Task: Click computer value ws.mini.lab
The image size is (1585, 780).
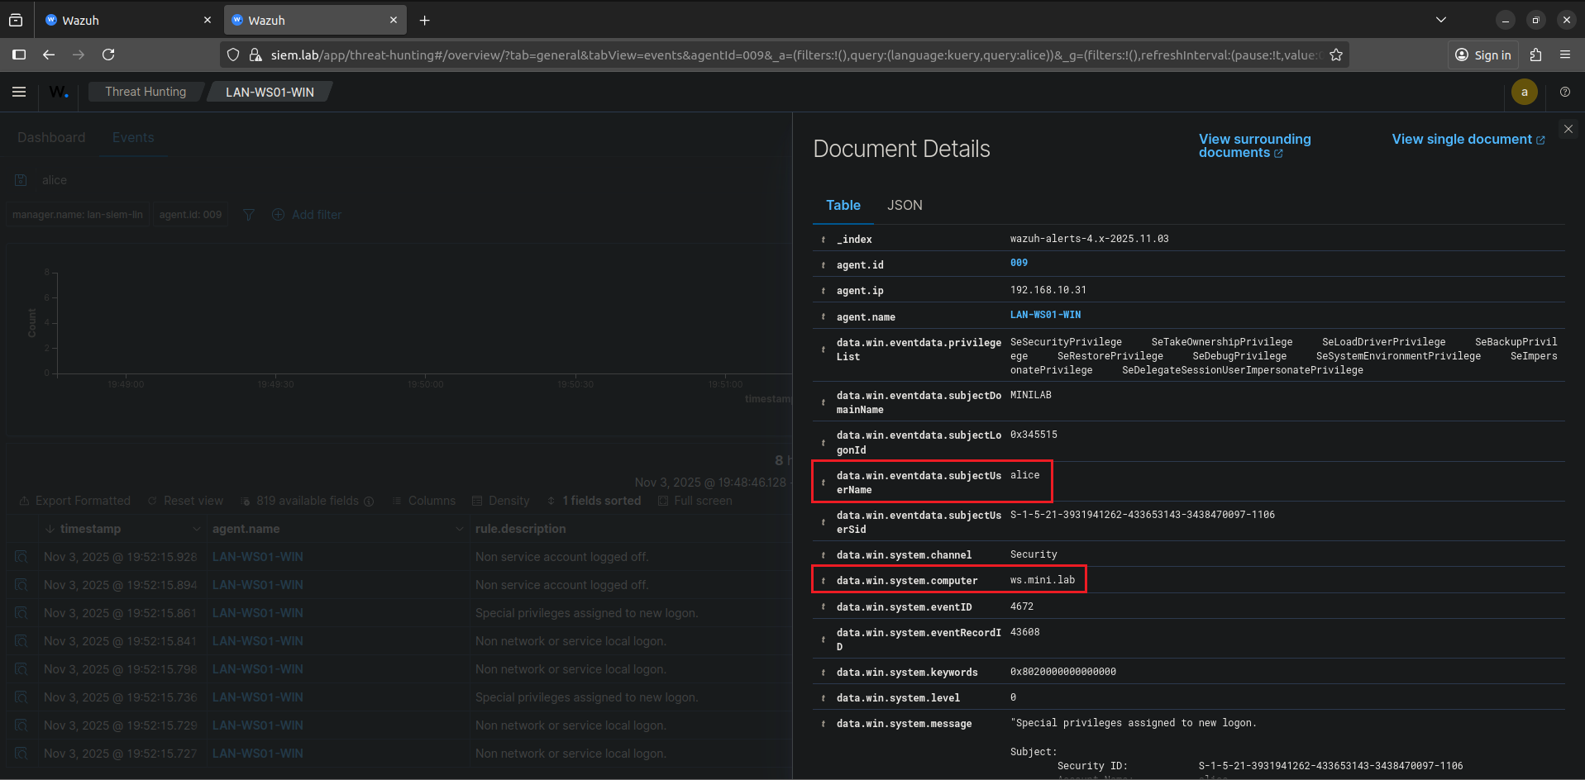Action: pos(1042,580)
